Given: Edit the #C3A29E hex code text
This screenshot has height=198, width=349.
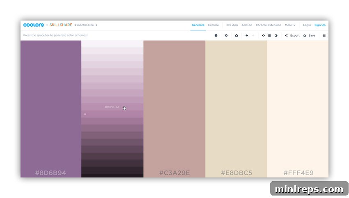Looking at the screenshot, I should pyautogui.click(x=174, y=173).
